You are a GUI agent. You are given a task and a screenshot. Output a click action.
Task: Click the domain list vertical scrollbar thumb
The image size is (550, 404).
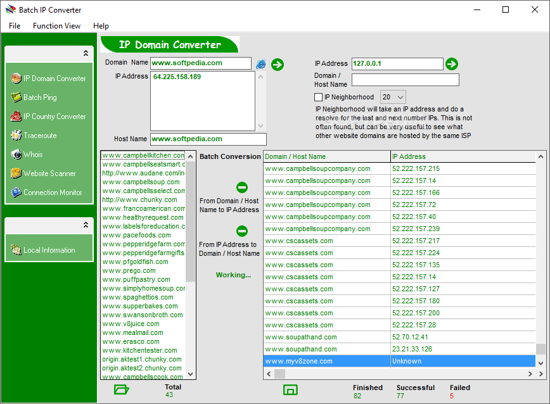coord(191,222)
